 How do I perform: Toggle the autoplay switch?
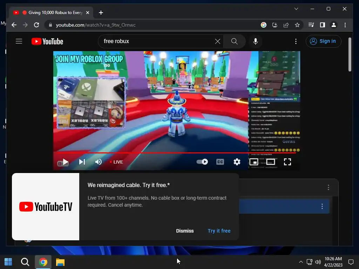(202, 162)
